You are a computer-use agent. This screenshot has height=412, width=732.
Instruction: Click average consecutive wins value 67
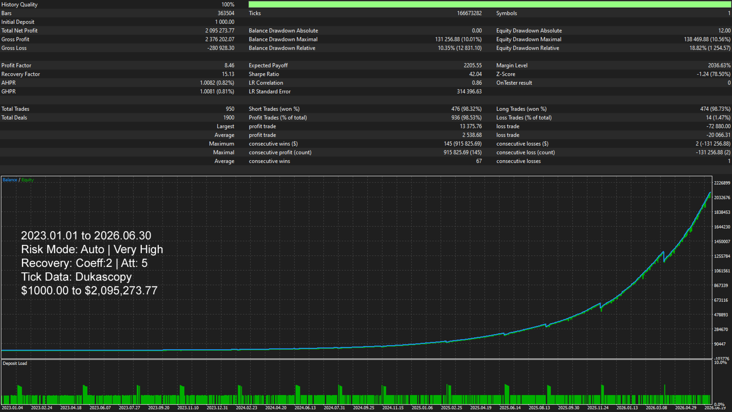pyautogui.click(x=479, y=161)
